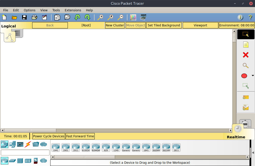Expand the shape tool dropdown arrow
Viewport: 255px width, 166px height.
pyautogui.click(x=253, y=76)
